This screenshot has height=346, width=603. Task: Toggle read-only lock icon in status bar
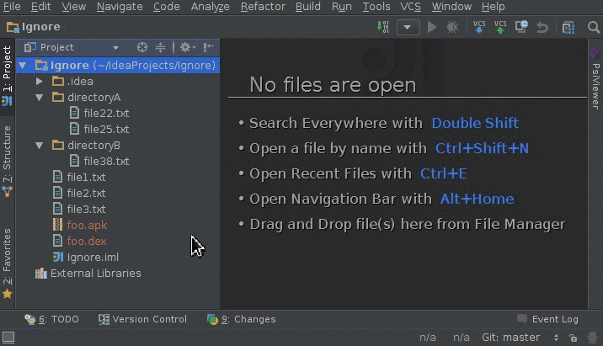point(574,338)
